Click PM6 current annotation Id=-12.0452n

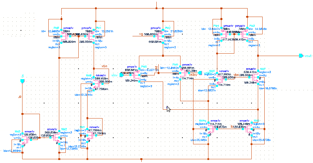coord(169,68)
